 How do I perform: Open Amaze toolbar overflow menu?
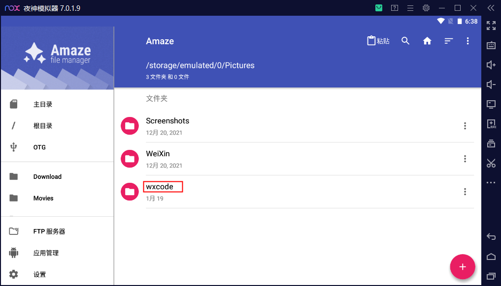pos(468,41)
